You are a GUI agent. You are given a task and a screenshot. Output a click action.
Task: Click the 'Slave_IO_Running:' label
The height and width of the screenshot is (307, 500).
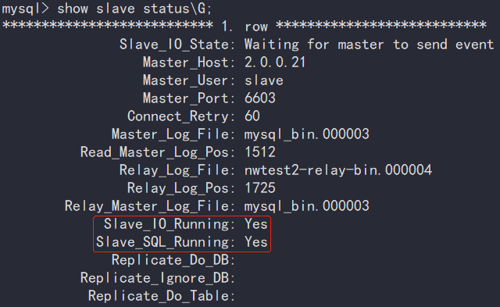[170, 224]
